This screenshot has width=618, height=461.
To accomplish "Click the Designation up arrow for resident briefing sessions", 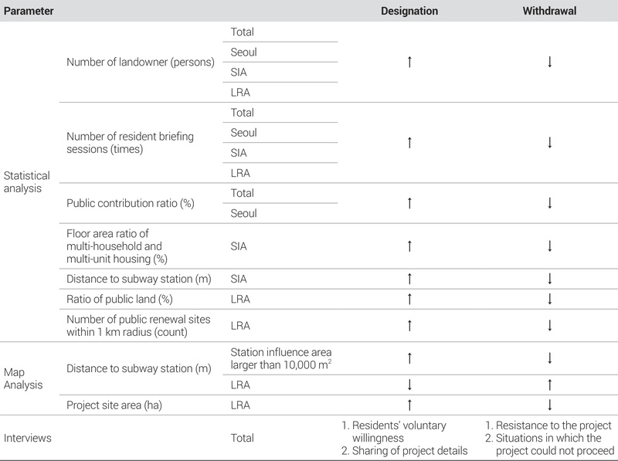I will [409, 142].
